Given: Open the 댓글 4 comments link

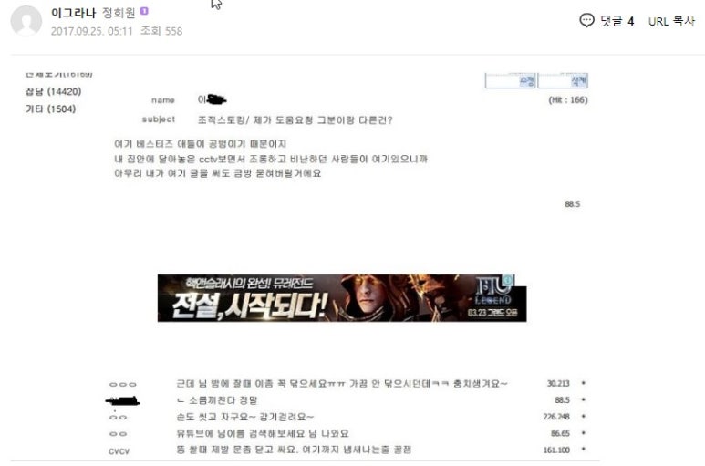Looking at the screenshot, I should point(617,21).
